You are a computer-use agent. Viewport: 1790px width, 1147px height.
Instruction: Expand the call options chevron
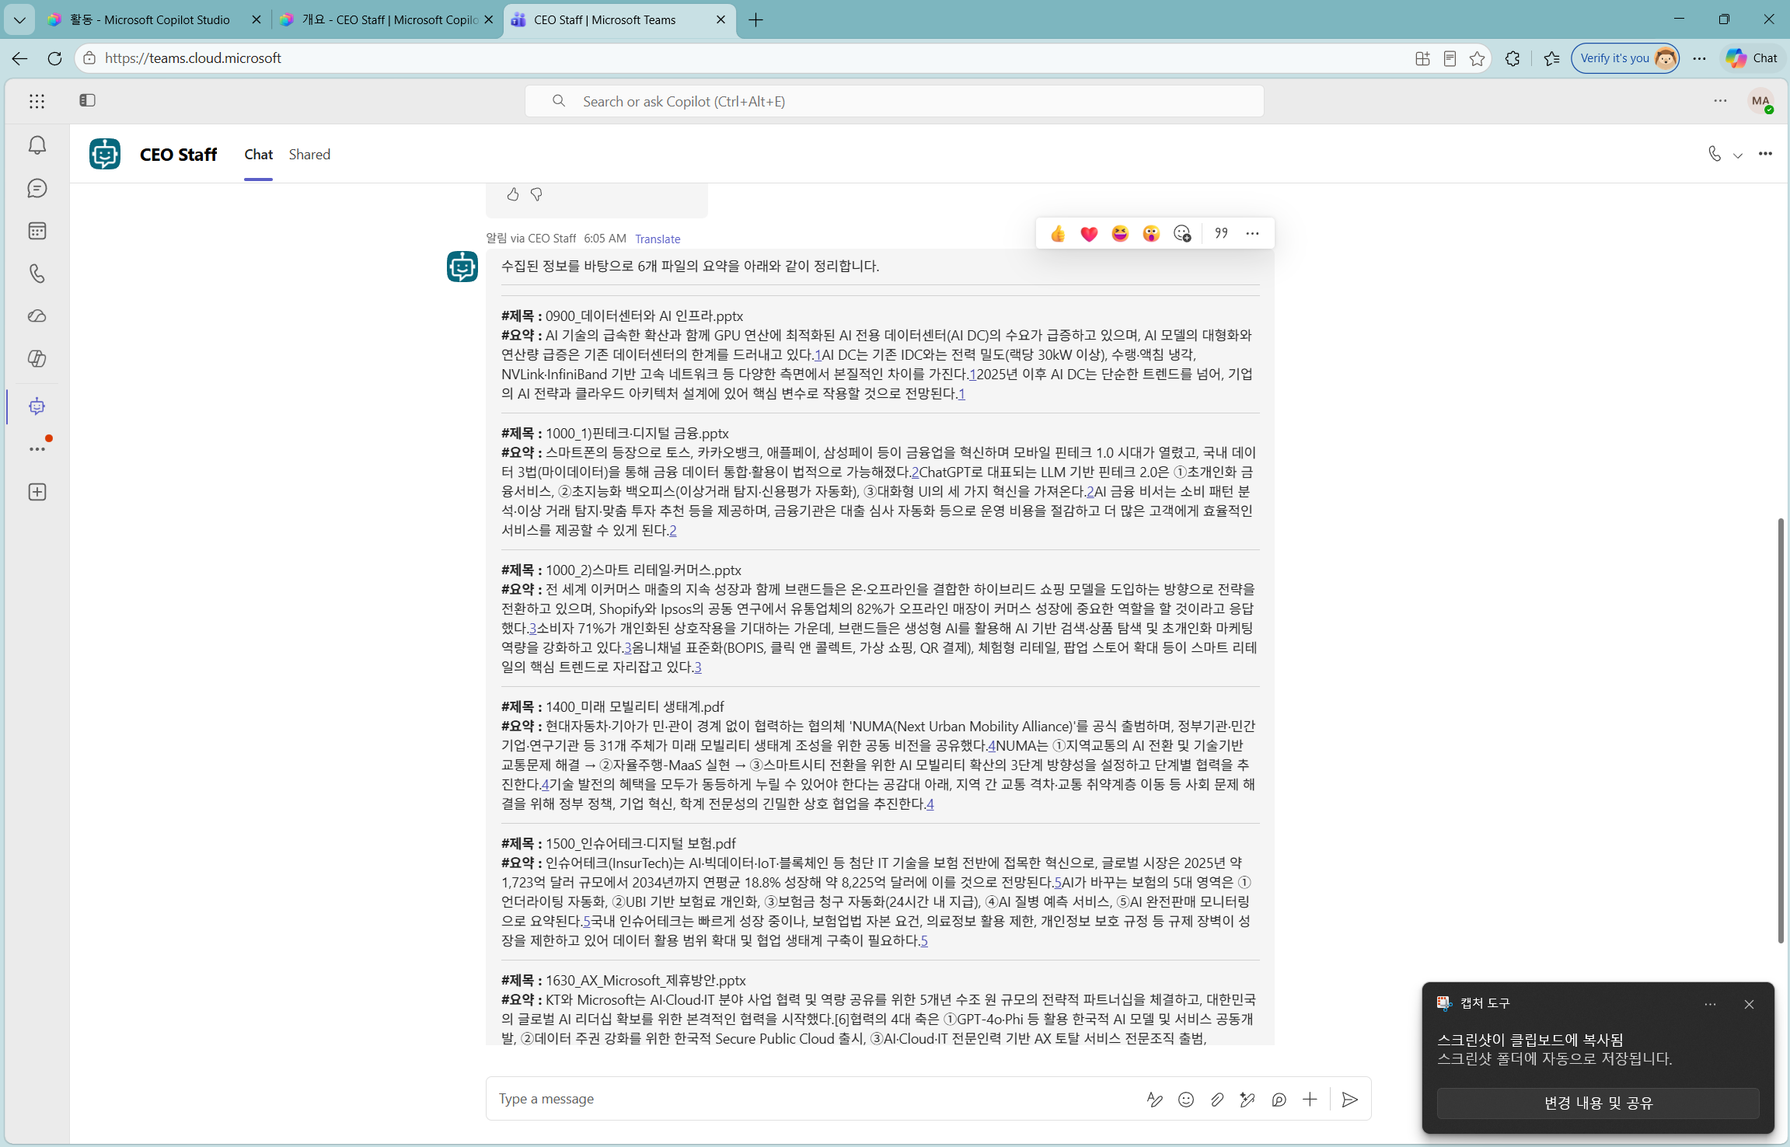(1738, 155)
